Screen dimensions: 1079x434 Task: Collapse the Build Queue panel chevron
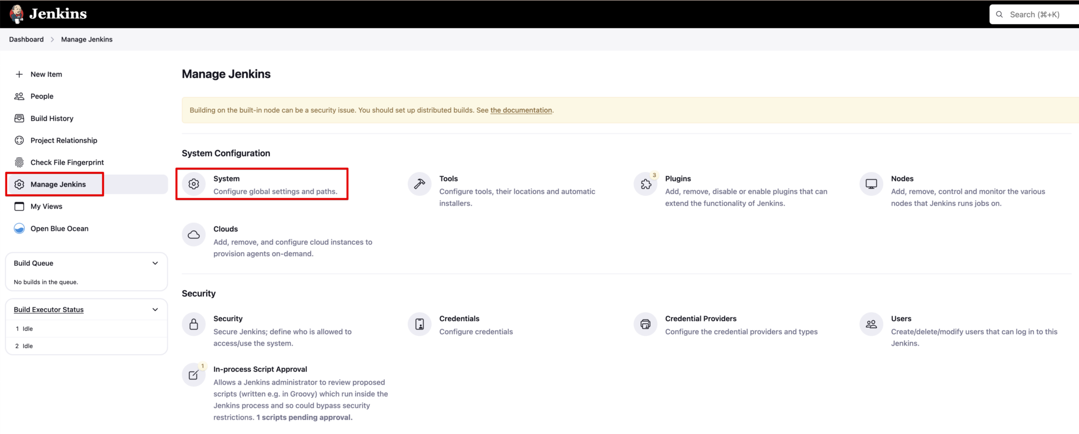[155, 264]
